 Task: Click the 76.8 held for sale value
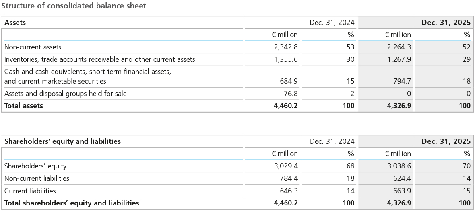289,94
